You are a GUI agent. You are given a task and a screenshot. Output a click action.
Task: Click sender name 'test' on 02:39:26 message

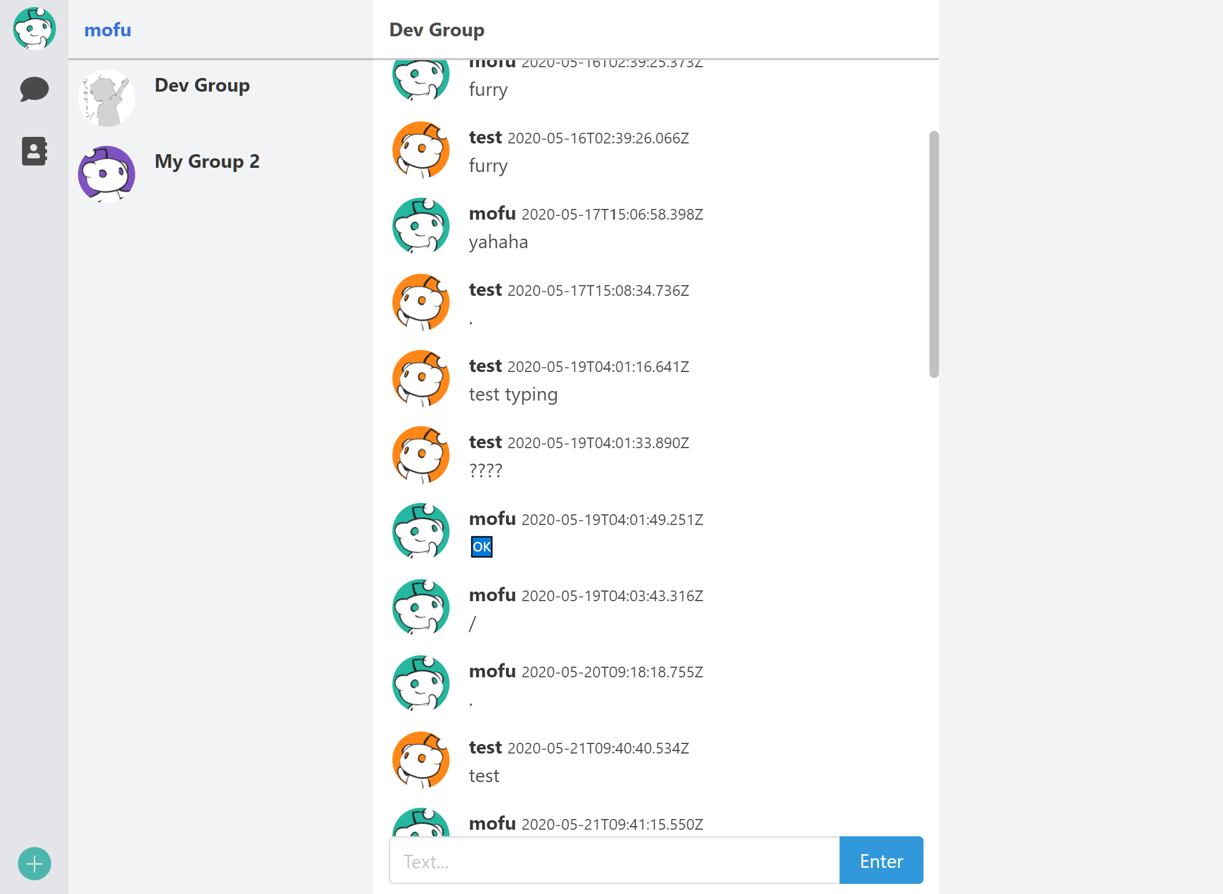coord(485,137)
